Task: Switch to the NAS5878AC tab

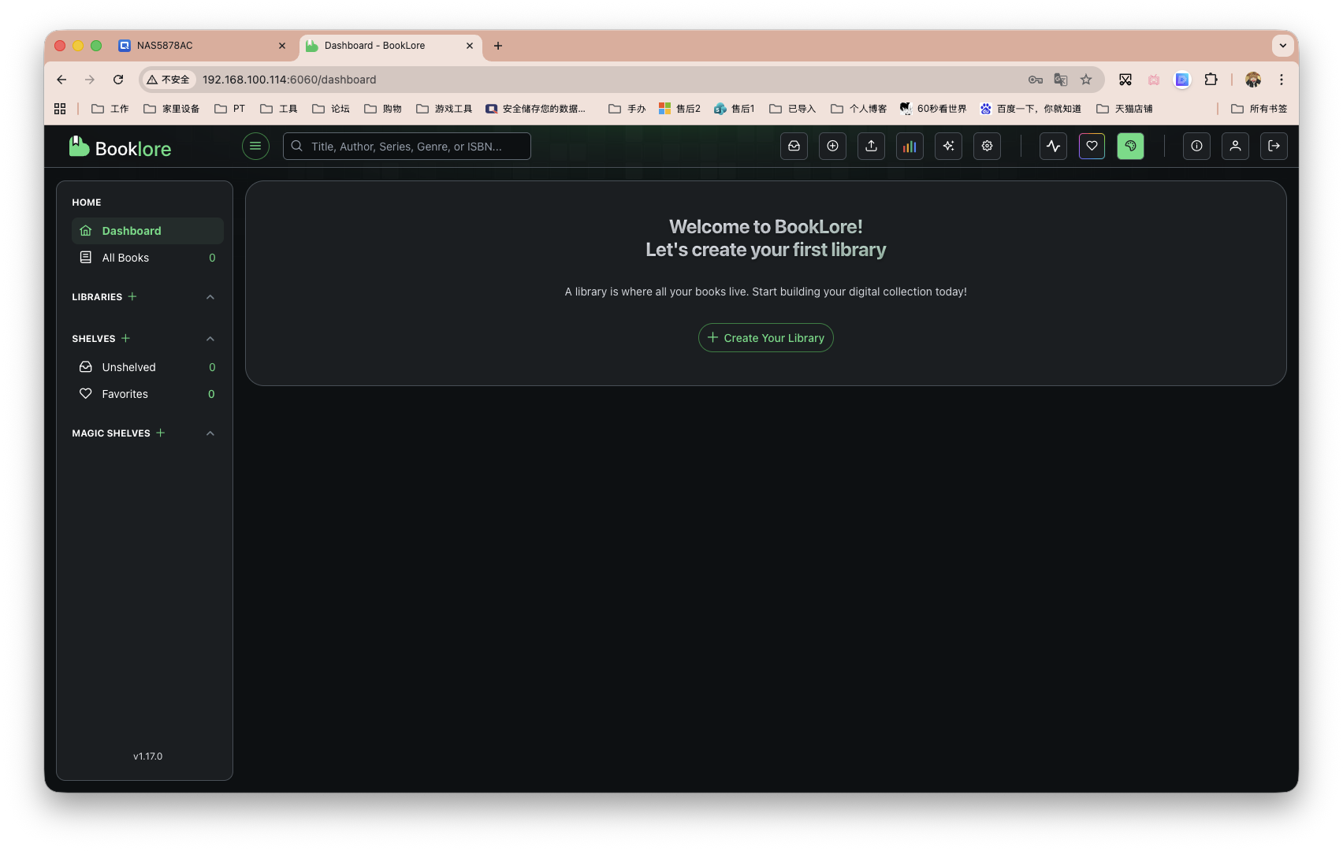Action: [x=202, y=46]
